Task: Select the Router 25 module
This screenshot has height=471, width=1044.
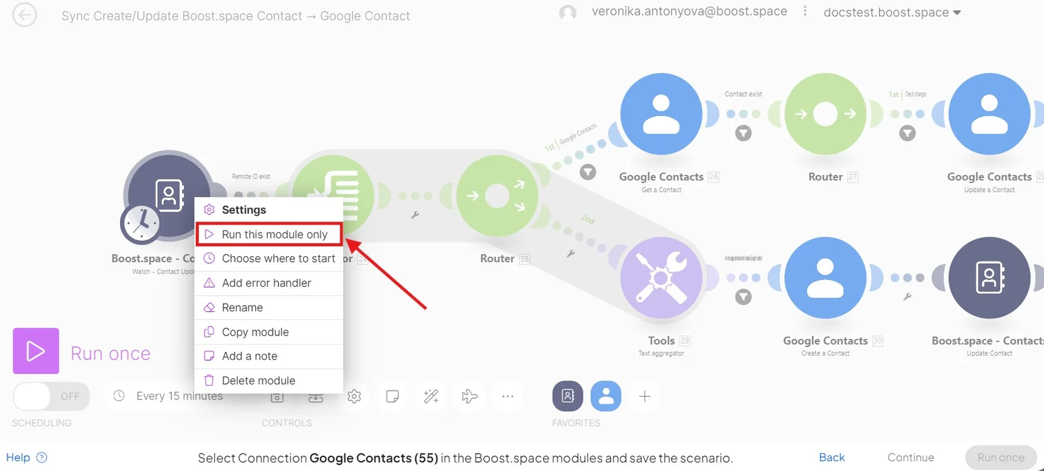Action: tap(497, 195)
